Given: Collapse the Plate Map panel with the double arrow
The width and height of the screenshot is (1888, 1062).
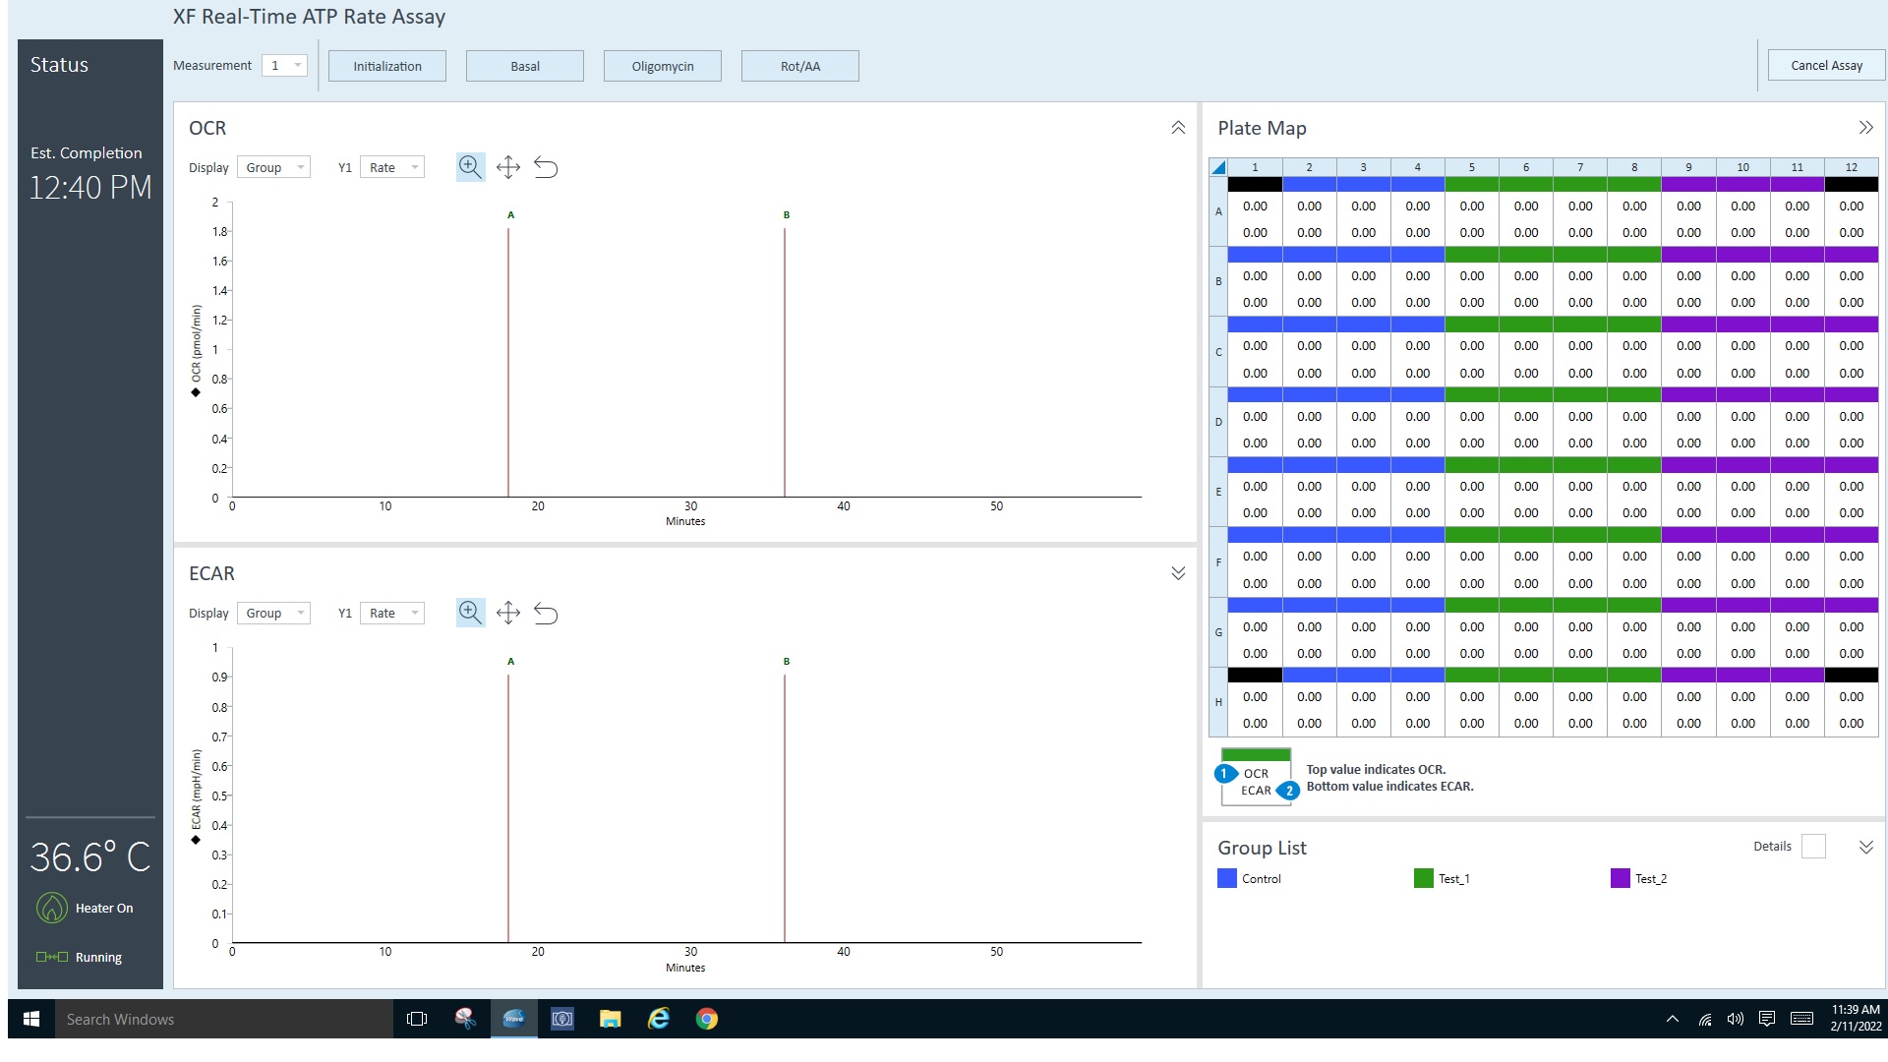Looking at the screenshot, I should pos(1865,128).
